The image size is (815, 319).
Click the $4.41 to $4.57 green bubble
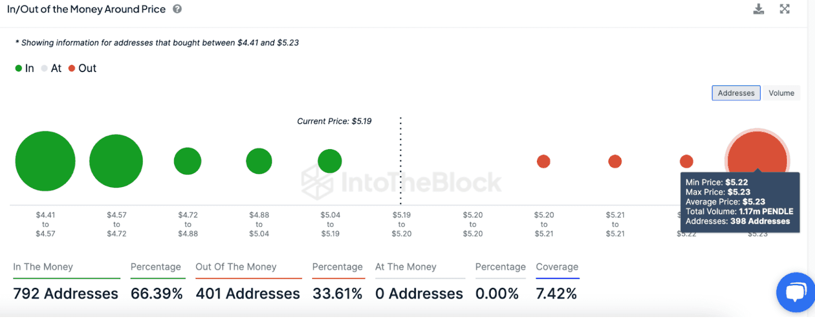point(45,161)
